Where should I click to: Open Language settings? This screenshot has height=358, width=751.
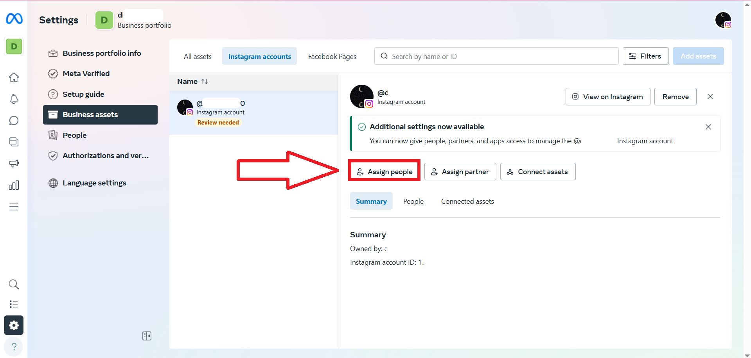tap(100, 183)
